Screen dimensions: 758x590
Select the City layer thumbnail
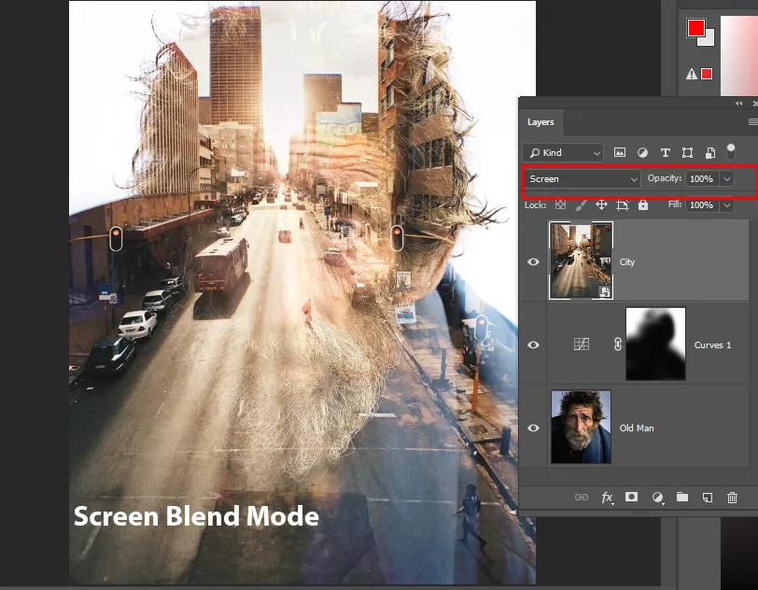[x=581, y=260]
